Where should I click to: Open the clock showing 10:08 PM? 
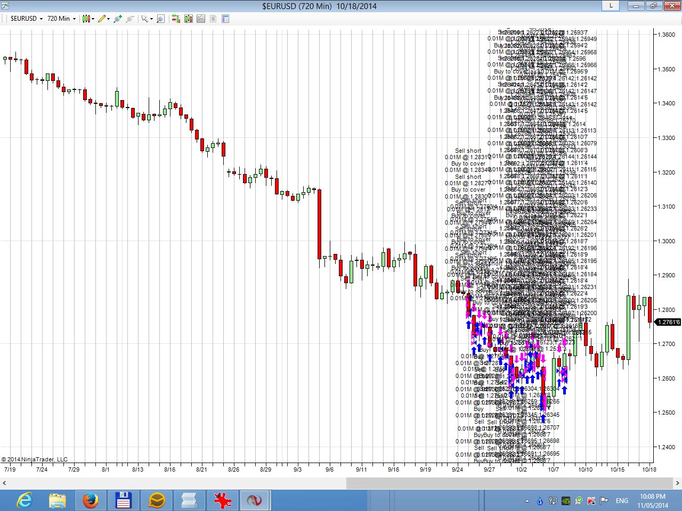coord(652,501)
